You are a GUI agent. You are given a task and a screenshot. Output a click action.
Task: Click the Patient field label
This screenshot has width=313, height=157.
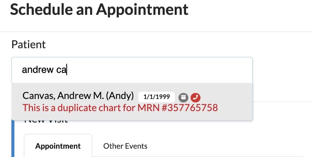pos(28,44)
